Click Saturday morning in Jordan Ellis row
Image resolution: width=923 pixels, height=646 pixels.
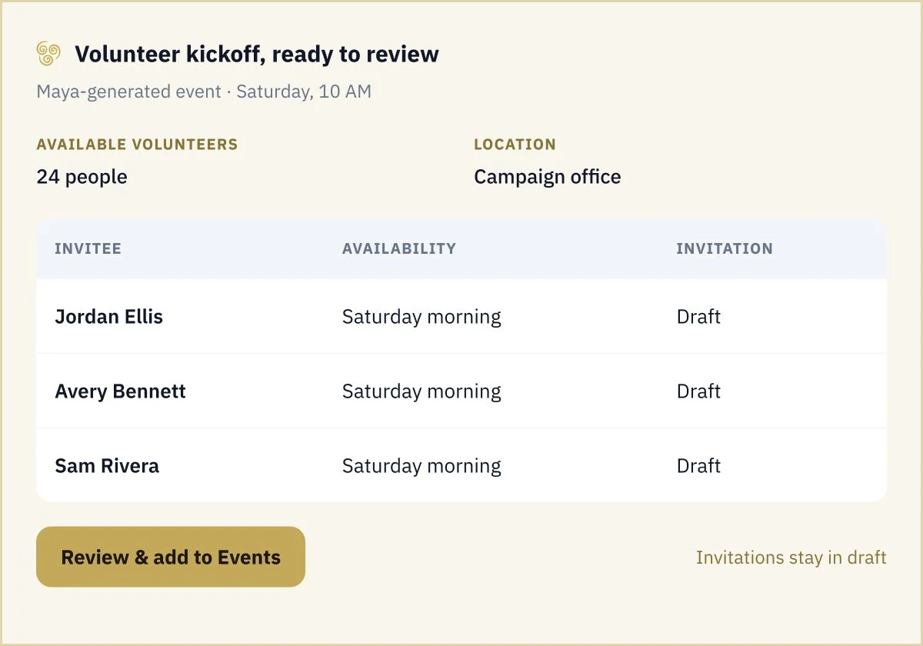pyautogui.click(x=422, y=316)
